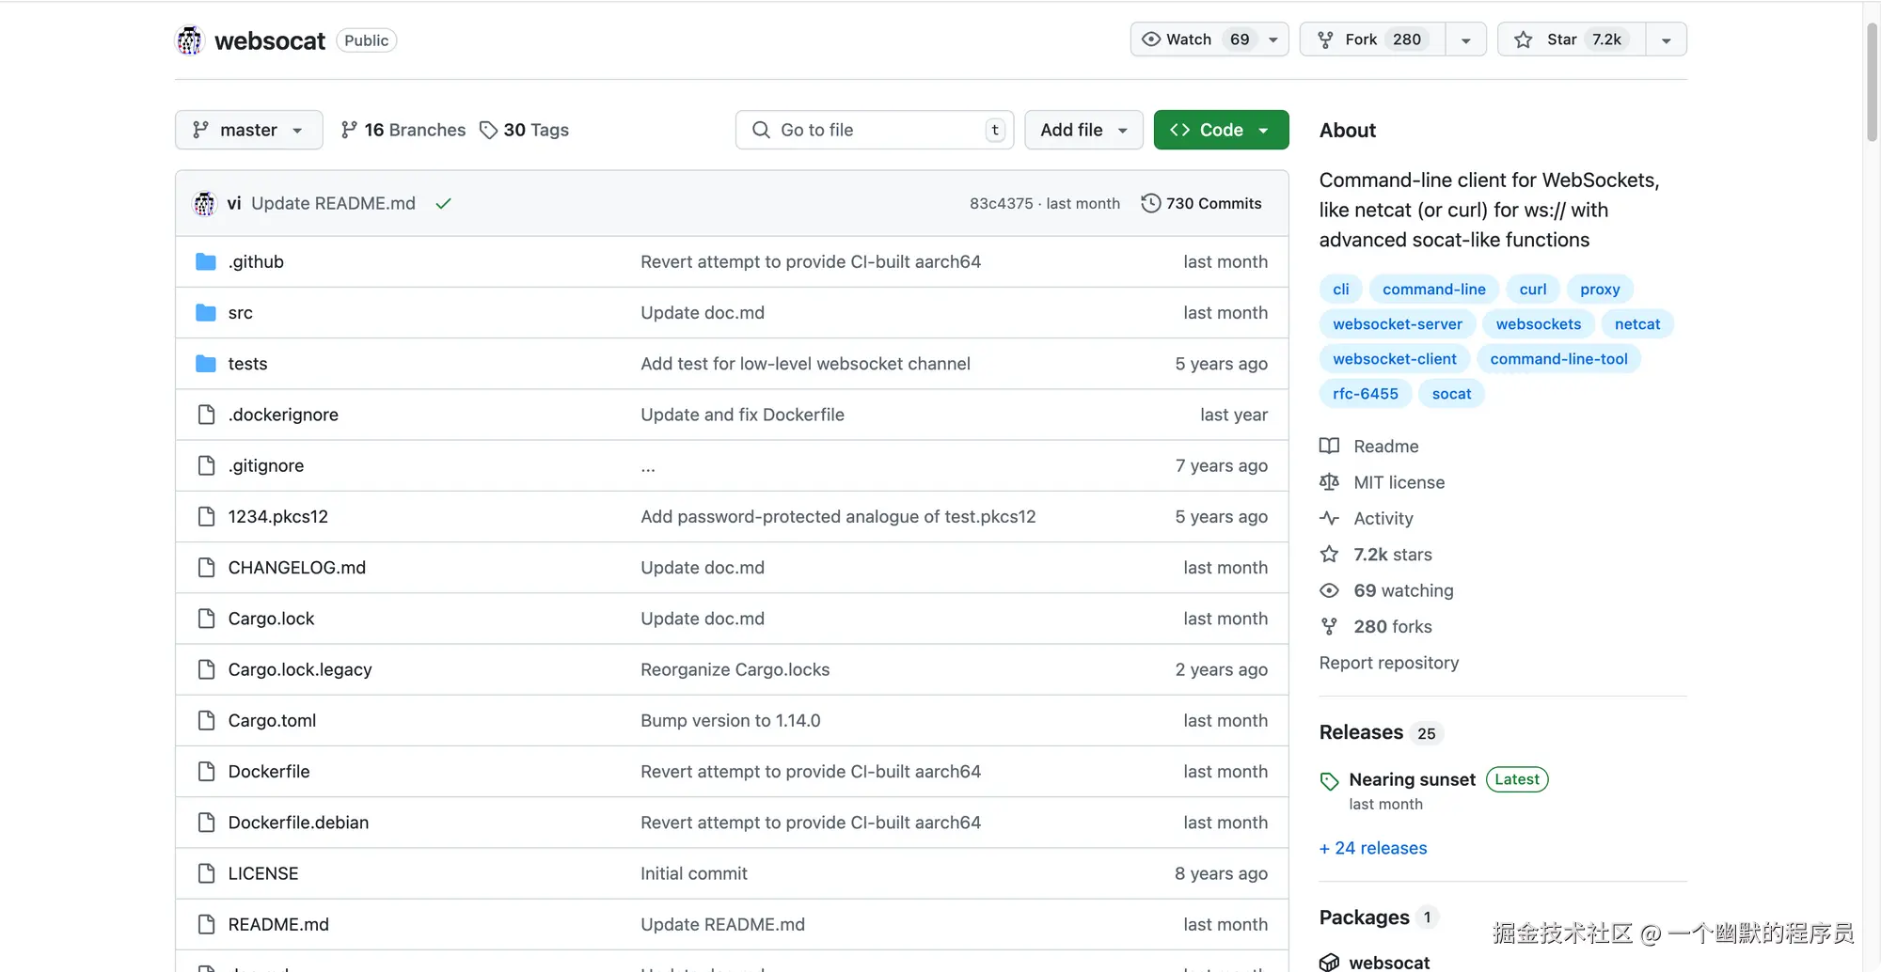Select the websocket-server topic tag
The image size is (1881, 972).
coord(1397,324)
